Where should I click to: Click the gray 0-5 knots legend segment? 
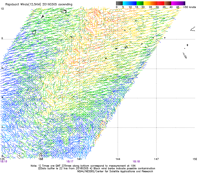pos(119,3)
